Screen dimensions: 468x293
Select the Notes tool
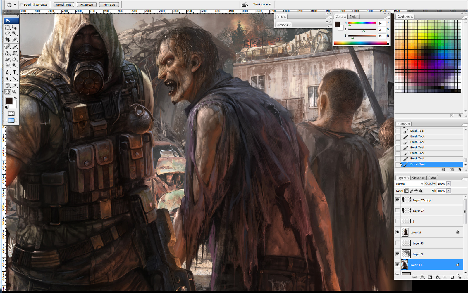(x=8, y=86)
